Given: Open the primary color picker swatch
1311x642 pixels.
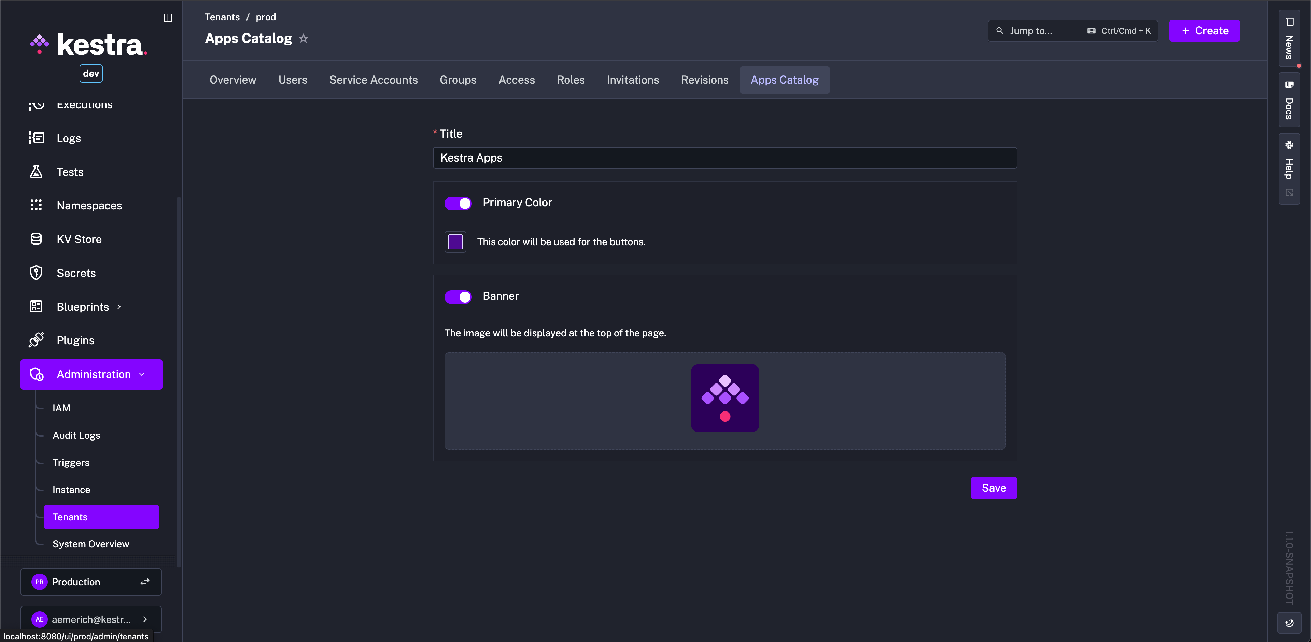Looking at the screenshot, I should click(454, 242).
